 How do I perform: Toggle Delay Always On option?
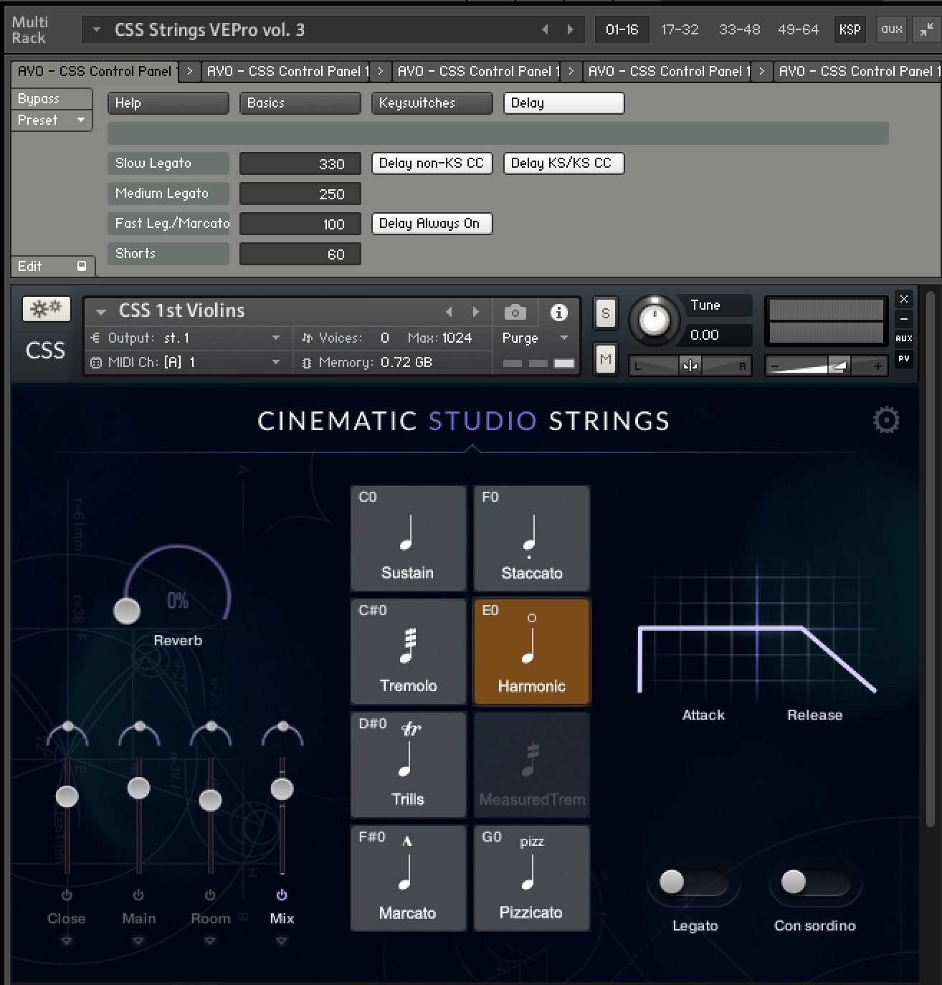(432, 224)
